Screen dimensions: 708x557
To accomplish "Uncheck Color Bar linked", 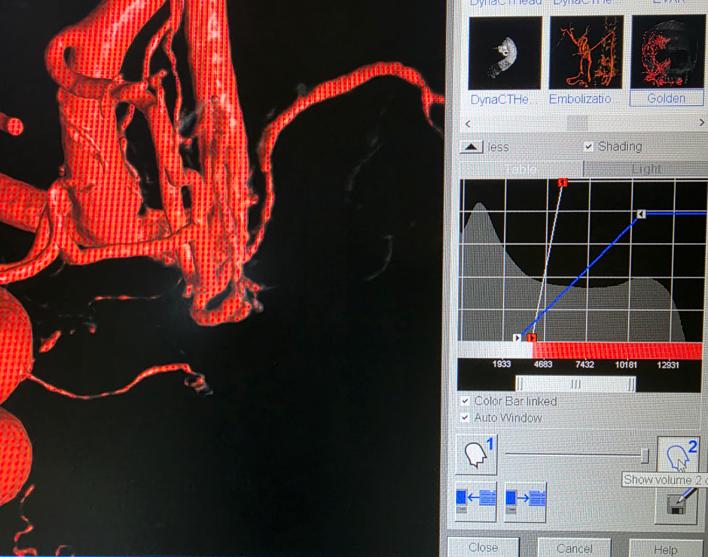I will (465, 401).
